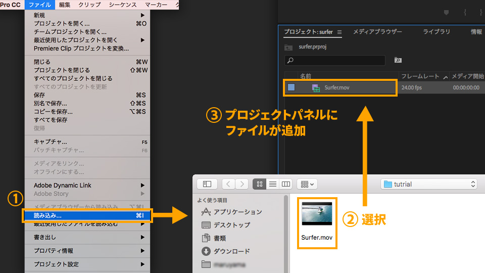Switch file dialog to list view
Image resolution: width=485 pixels, height=273 pixels.
pos(272,184)
